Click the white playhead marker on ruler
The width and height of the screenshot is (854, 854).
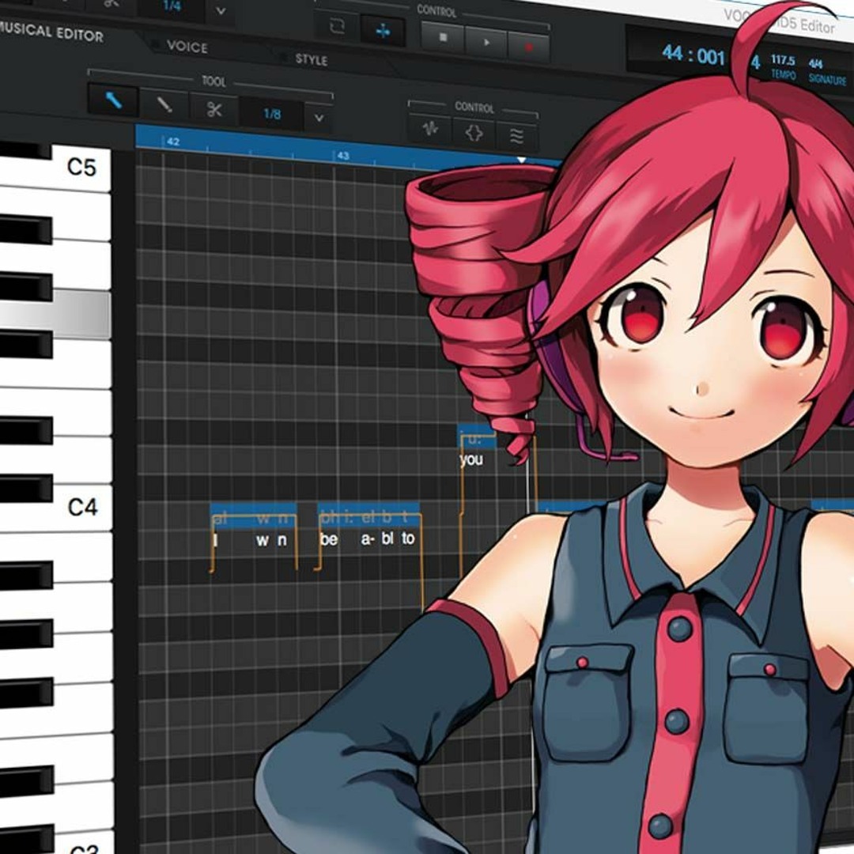(x=521, y=160)
